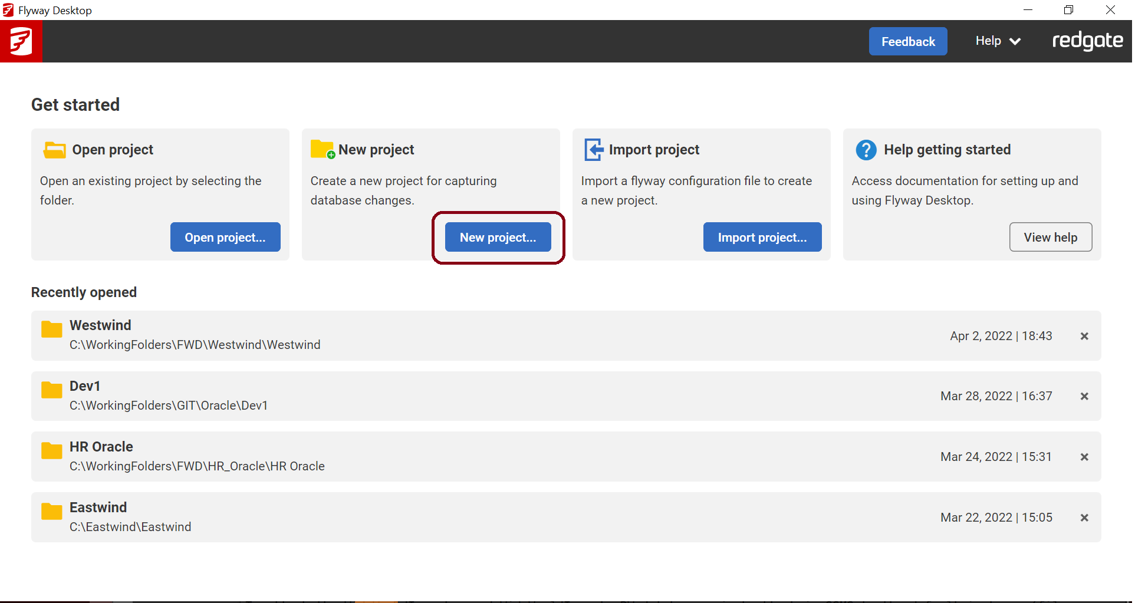Click the Help getting started question mark icon
This screenshot has width=1135, height=603.
click(x=866, y=150)
